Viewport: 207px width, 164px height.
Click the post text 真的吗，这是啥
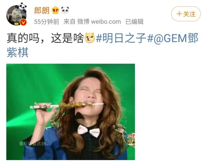(x=45, y=38)
